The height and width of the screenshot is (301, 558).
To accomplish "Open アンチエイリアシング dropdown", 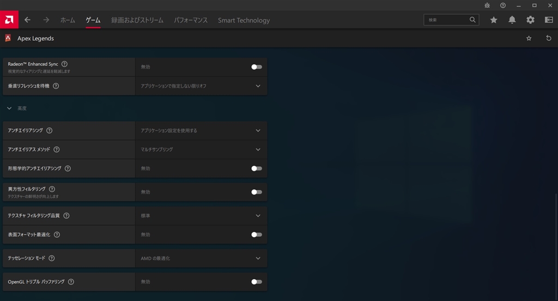I will [201, 130].
